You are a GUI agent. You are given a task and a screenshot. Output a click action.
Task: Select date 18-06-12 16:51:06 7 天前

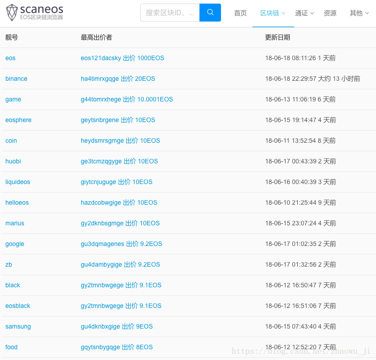click(301, 306)
